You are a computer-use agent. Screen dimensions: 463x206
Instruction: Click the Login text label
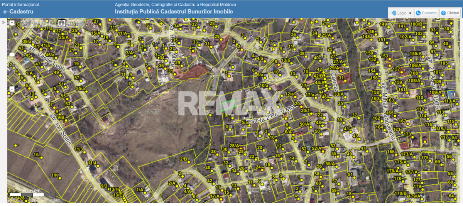click(402, 13)
